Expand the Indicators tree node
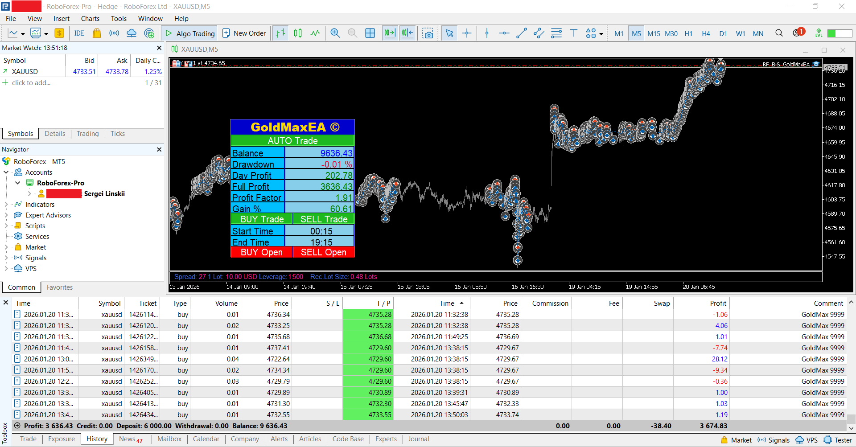This screenshot has height=447, width=856. tap(6, 205)
